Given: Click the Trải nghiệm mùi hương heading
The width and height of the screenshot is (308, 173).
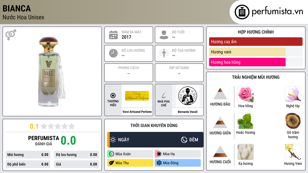Looking at the screenshot, I should tap(256, 77).
